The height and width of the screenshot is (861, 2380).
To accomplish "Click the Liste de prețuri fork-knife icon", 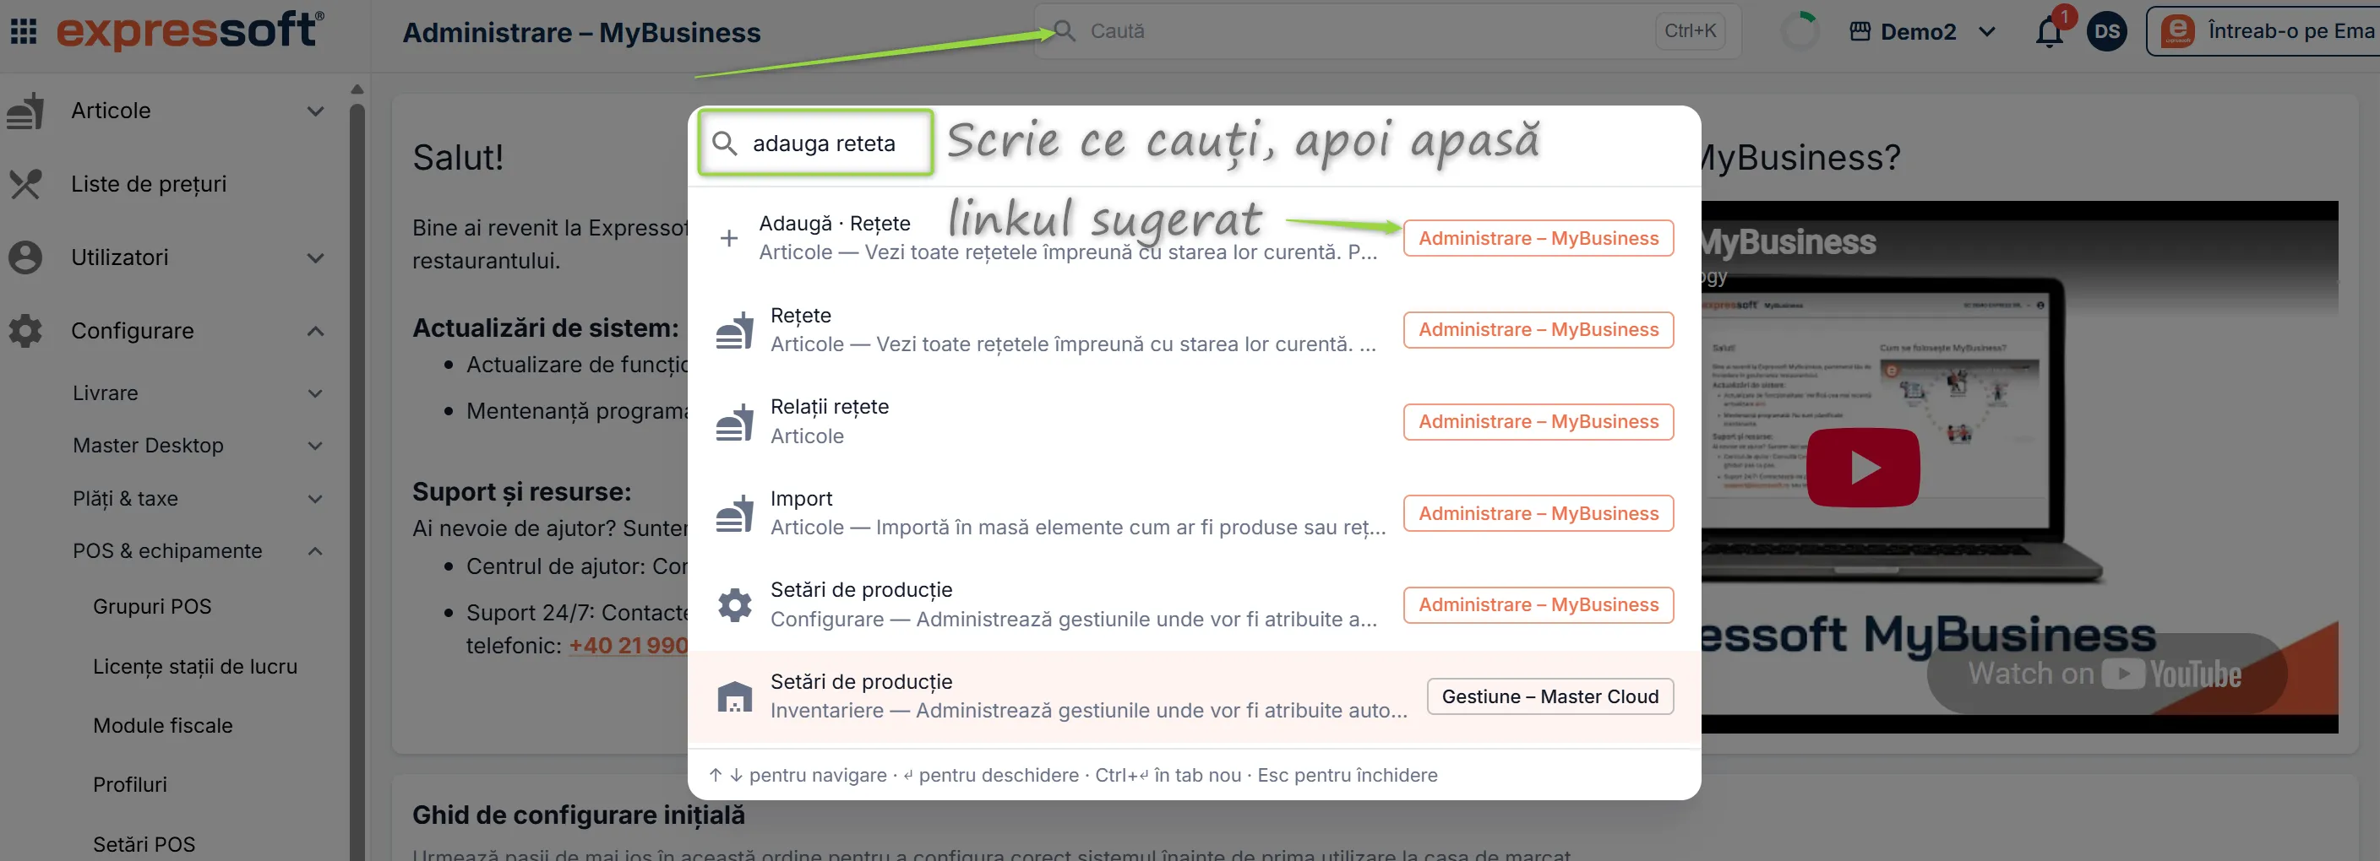I will pos(25,184).
